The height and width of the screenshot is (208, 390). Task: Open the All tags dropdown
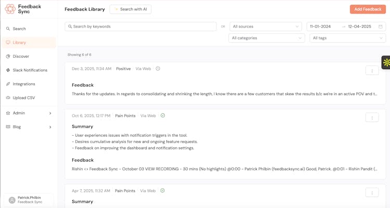tap(347, 38)
